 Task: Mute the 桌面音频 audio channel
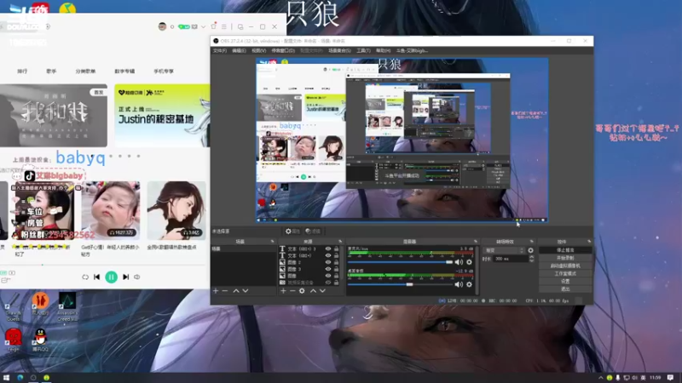click(459, 284)
